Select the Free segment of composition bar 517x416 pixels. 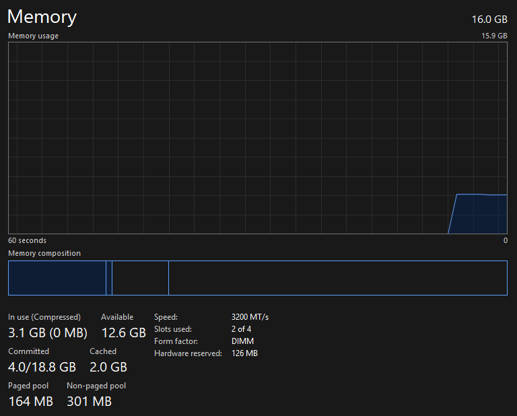click(338, 278)
